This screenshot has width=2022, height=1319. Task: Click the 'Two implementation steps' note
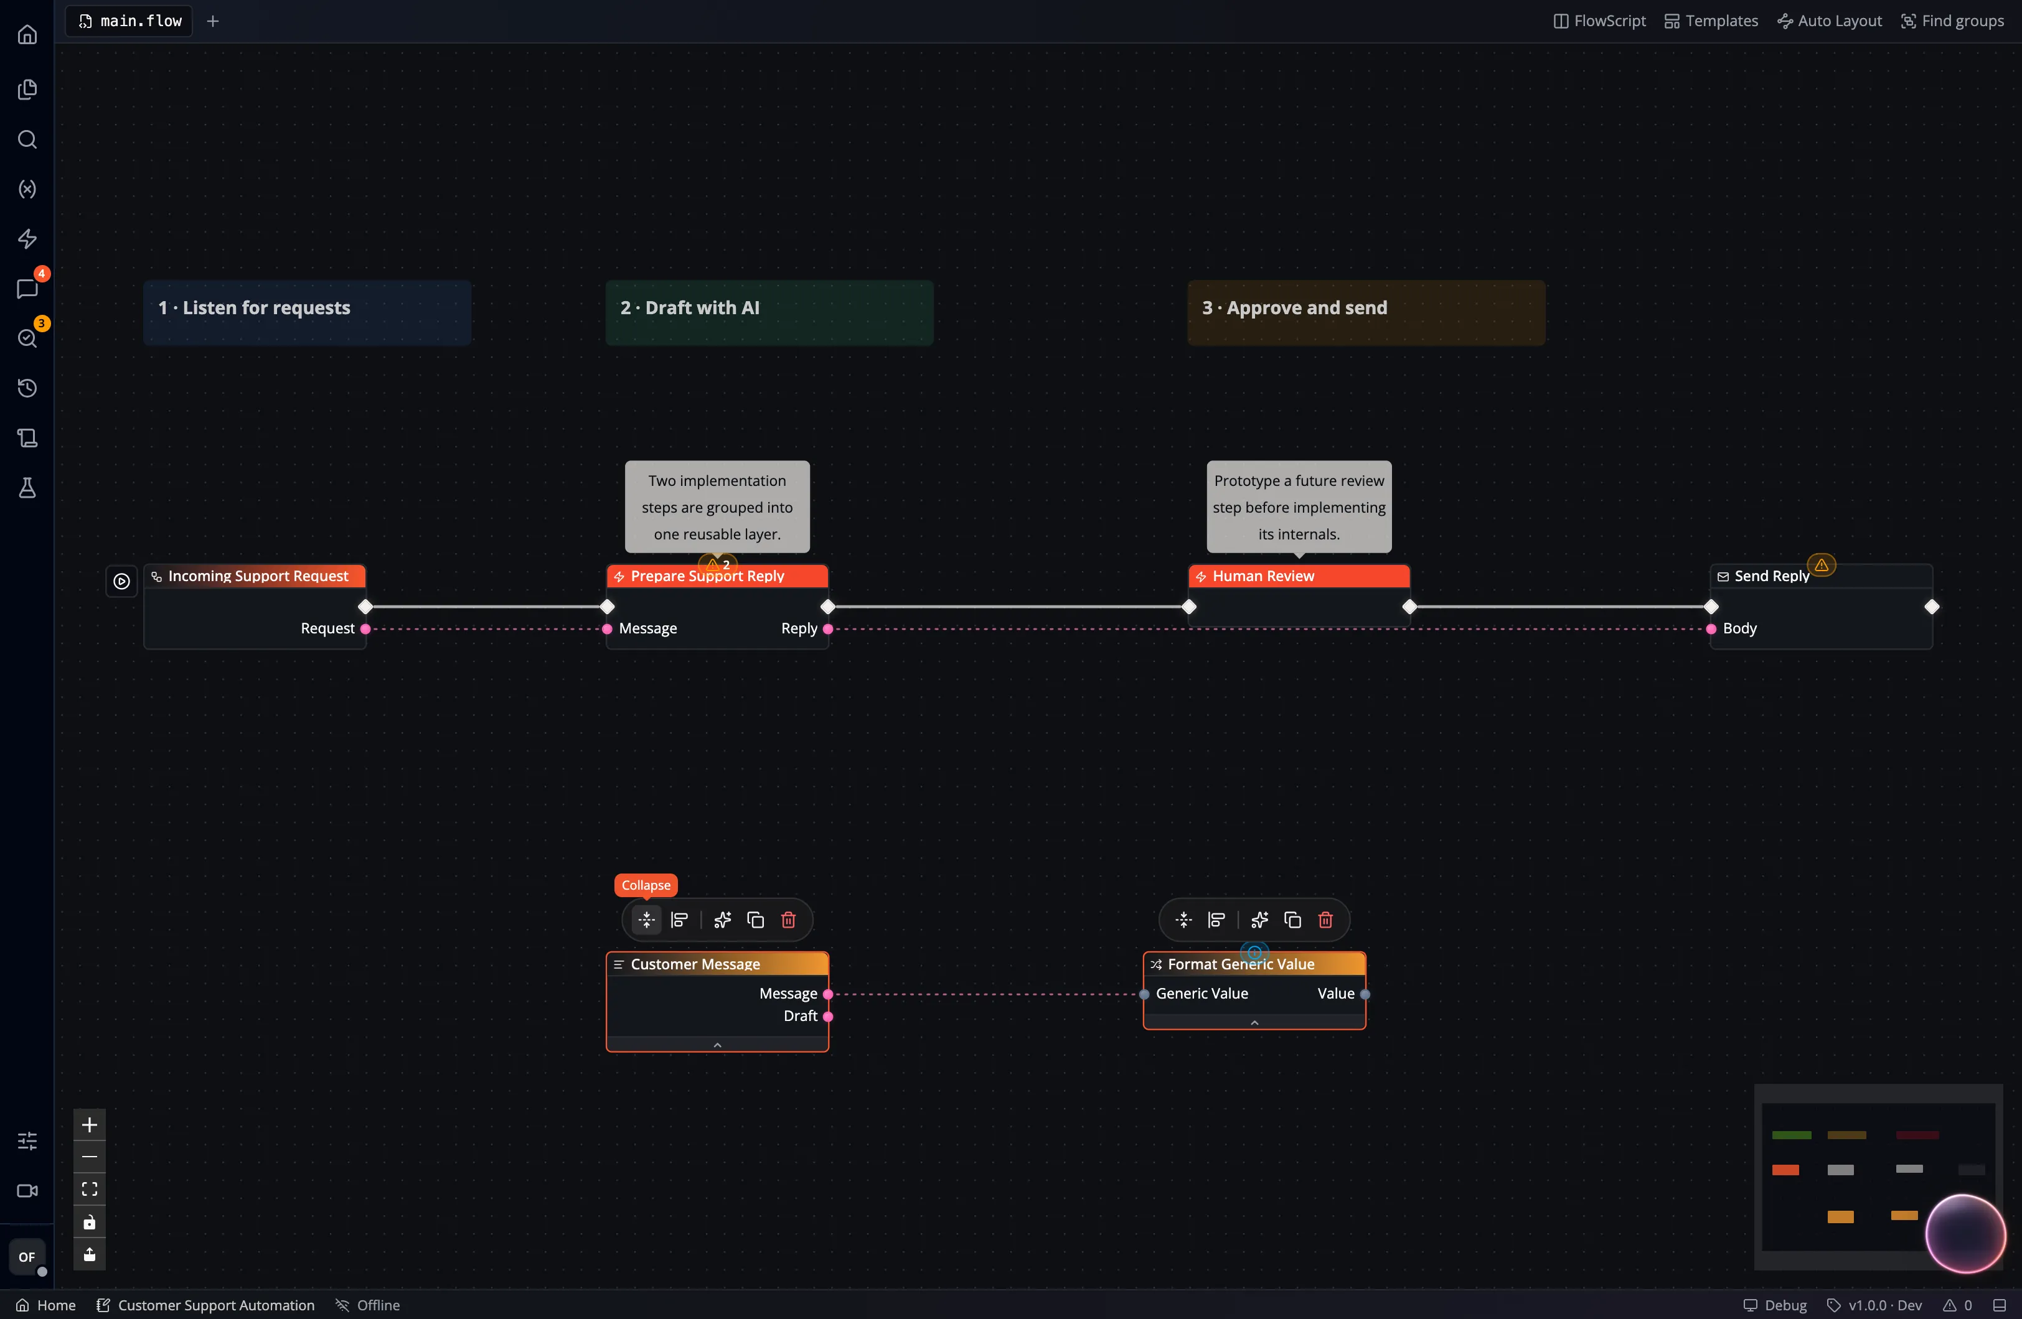point(717,507)
